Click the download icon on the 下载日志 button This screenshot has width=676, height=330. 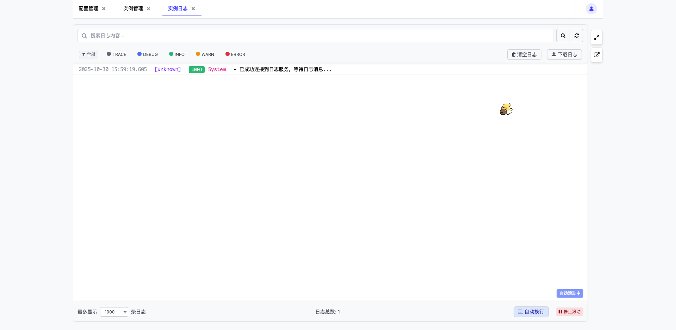[553, 55]
